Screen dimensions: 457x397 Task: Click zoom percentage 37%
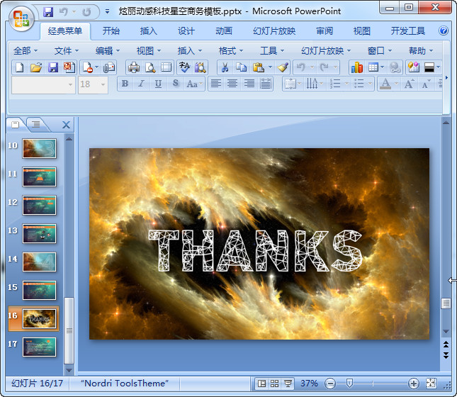[x=309, y=384]
